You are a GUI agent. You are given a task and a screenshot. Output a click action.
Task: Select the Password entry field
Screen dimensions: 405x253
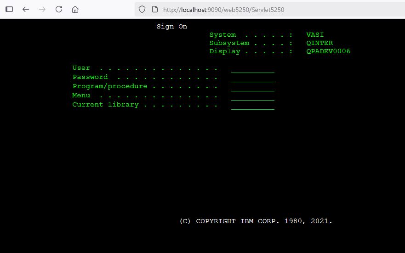coord(252,78)
